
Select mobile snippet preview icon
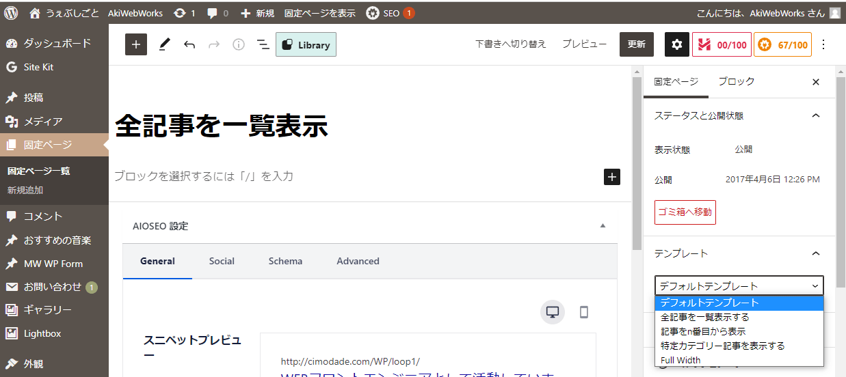click(584, 312)
